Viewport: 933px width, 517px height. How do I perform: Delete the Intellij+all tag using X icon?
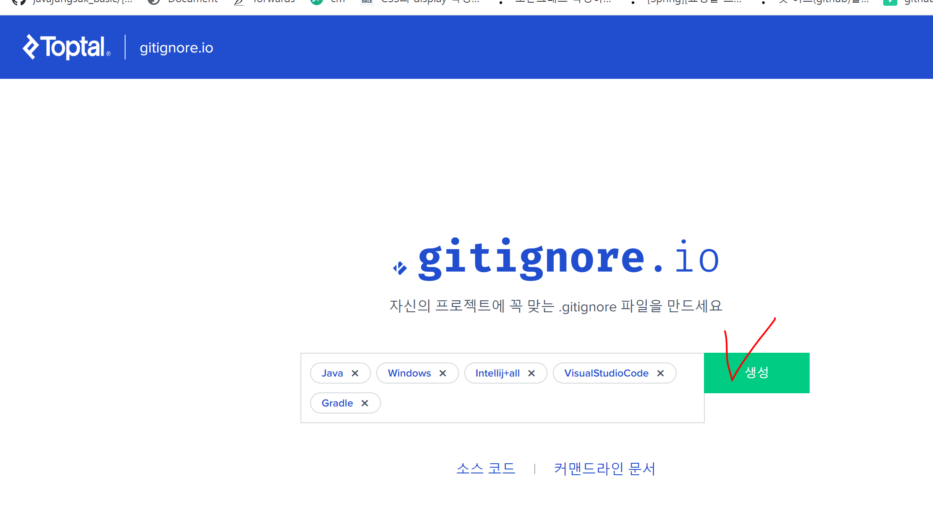click(531, 373)
